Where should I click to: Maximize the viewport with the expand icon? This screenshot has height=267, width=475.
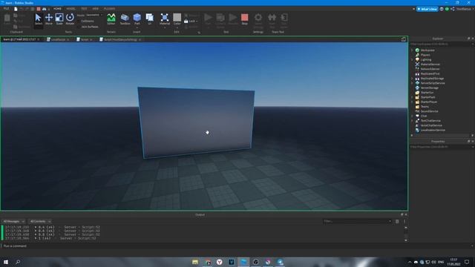pyautogui.click(x=404, y=39)
